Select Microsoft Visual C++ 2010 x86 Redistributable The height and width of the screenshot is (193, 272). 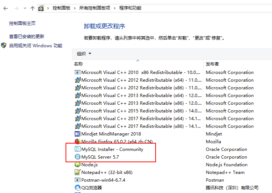[141, 73]
